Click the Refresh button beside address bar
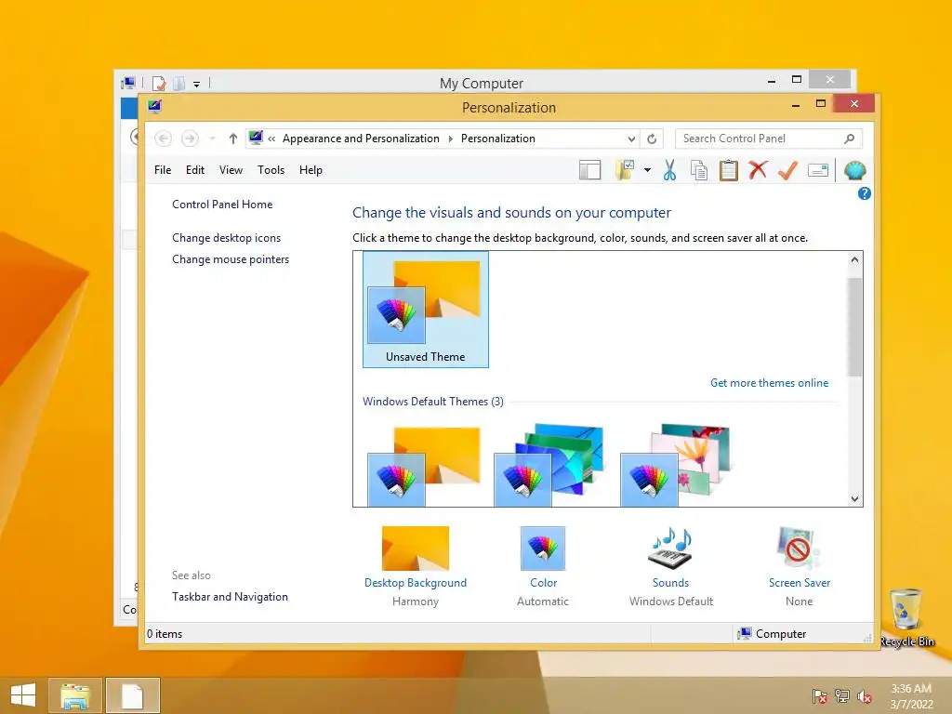This screenshot has width=952, height=714. 652,139
